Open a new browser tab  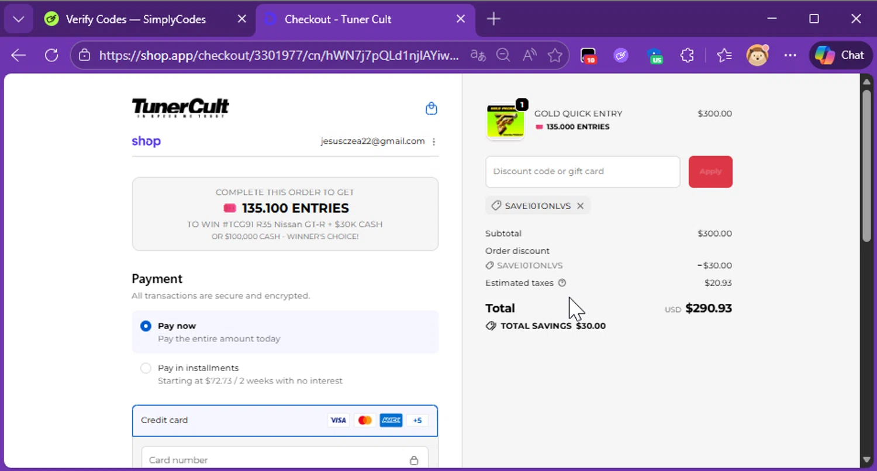point(493,19)
